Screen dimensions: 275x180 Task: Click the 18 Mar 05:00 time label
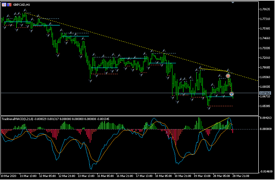click(164, 176)
